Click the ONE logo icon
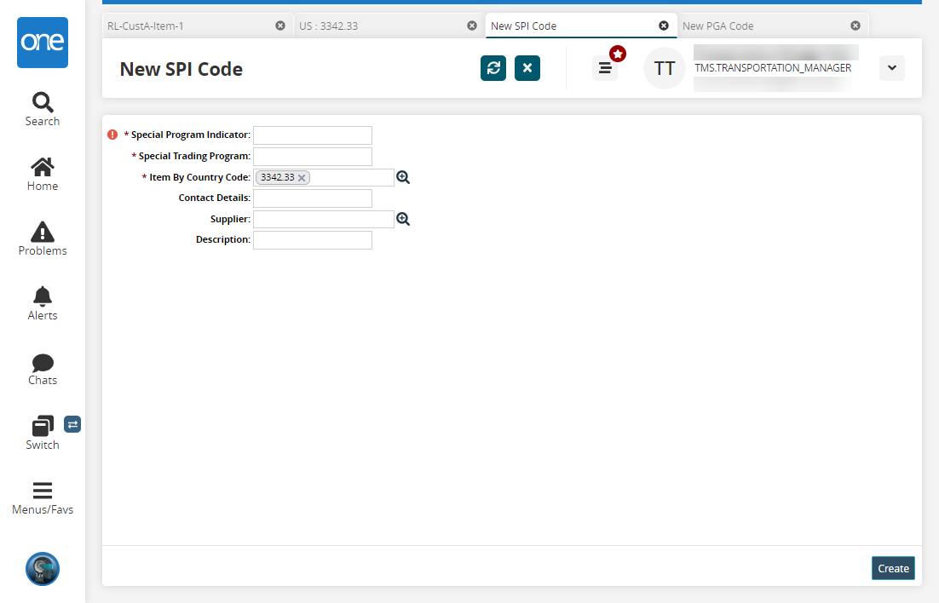 click(43, 43)
